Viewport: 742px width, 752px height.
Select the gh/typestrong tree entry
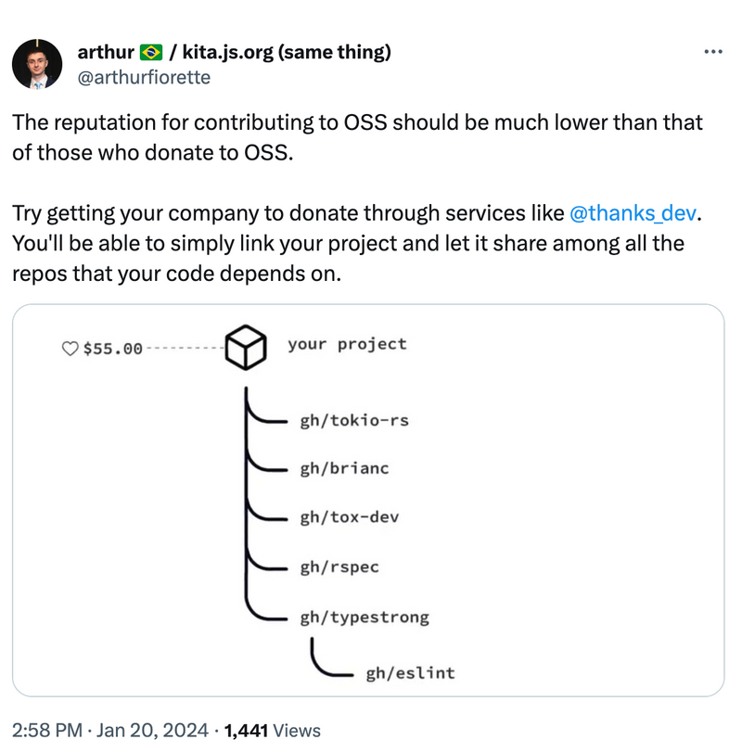pos(365,618)
